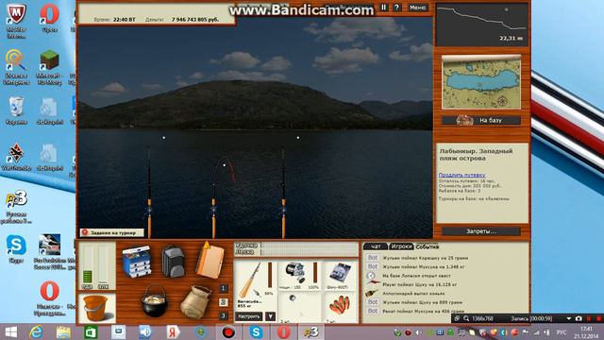Open the Skype desktop shortcut
Screen dimensions: 604x340
[x=16, y=249]
